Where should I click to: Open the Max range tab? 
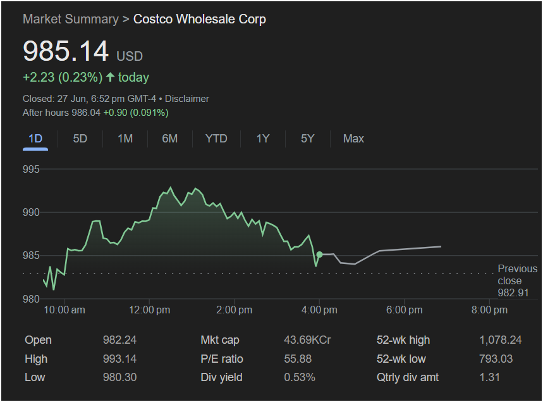(353, 139)
